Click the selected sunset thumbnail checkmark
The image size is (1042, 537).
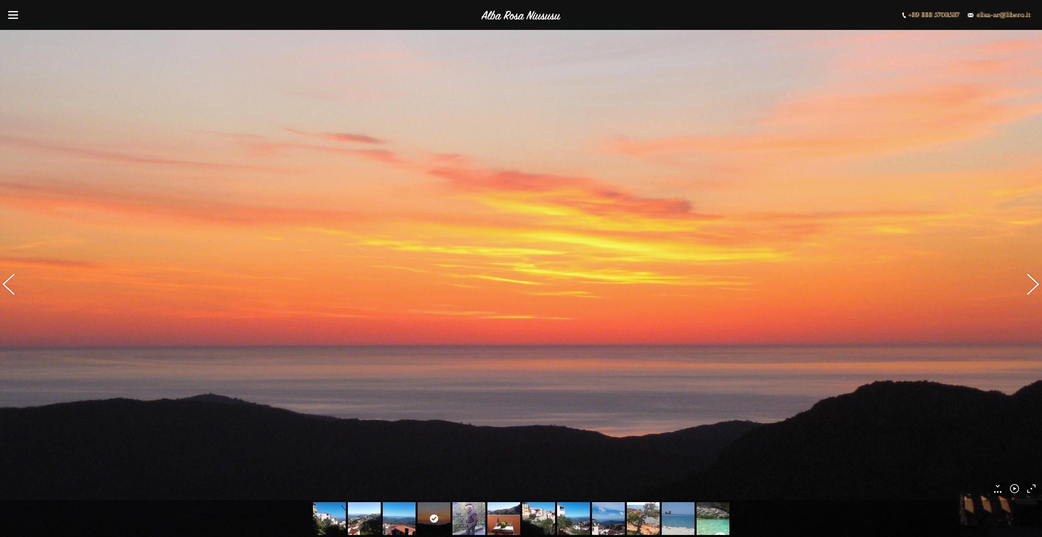(x=434, y=519)
